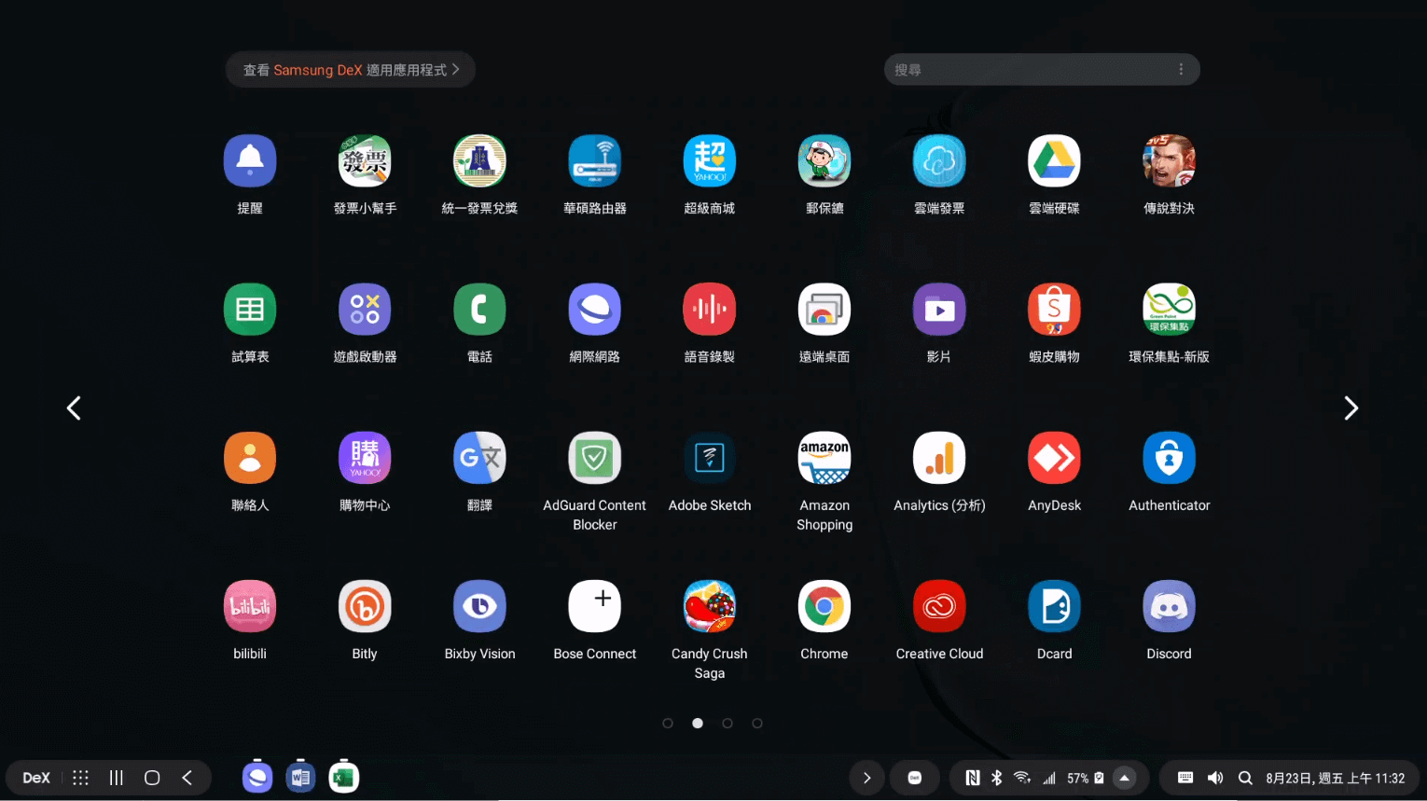Screen dimensions: 1427x801
Task: Launch AnyDesk
Action: (1054, 458)
